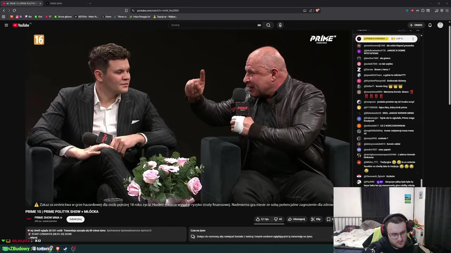Click the Klip scissors button
This screenshot has height=253, width=451.
pos(316,219)
